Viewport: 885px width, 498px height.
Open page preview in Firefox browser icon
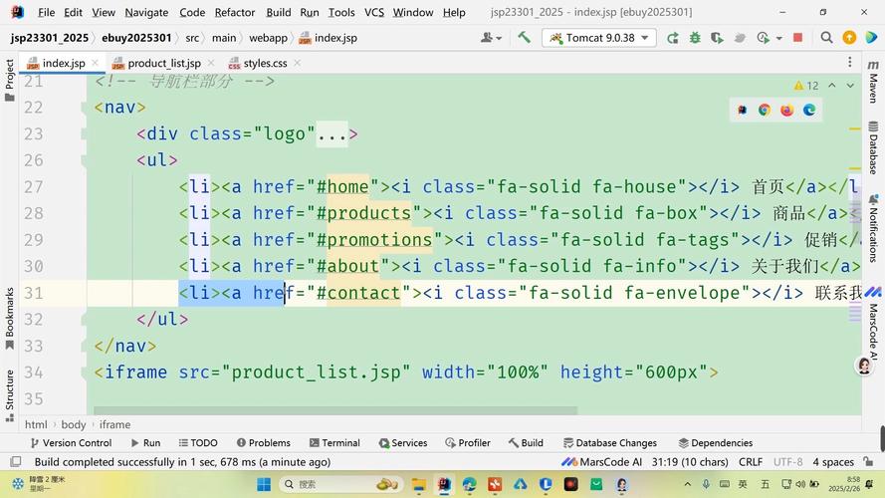point(786,111)
